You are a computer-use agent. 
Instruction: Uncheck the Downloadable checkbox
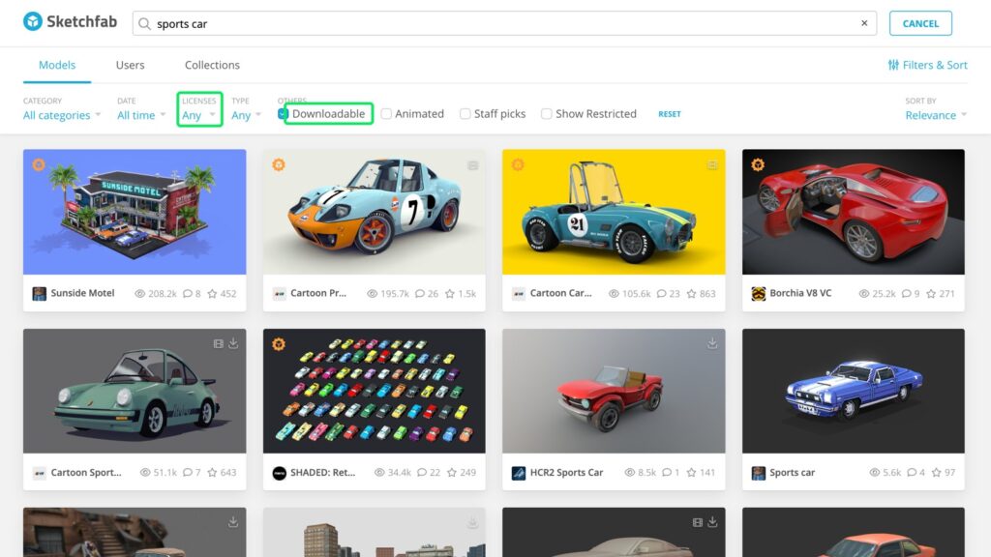click(283, 114)
